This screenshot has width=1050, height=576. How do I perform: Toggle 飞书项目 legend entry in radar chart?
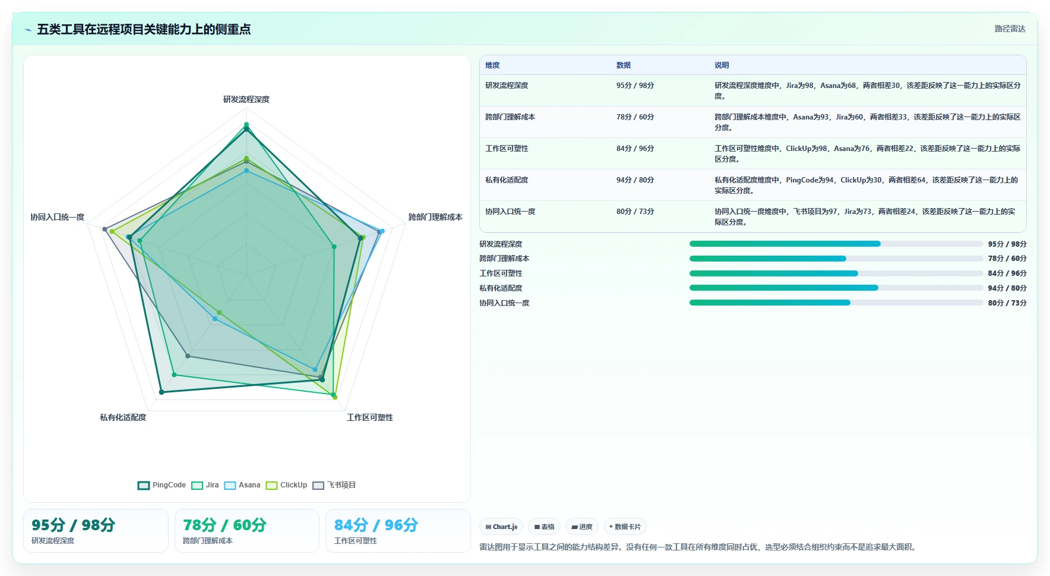(x=334, y=485)
